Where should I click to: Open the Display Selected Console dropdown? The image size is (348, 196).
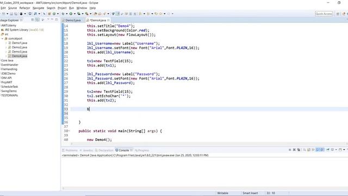(x=336, y=150)
